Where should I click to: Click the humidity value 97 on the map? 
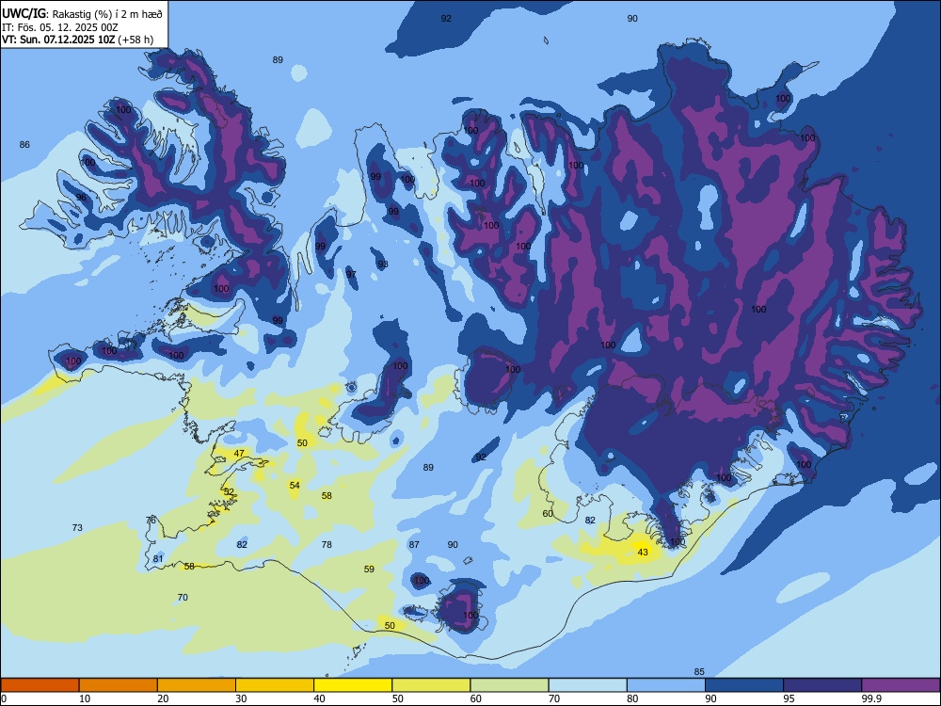pos(351,274)
